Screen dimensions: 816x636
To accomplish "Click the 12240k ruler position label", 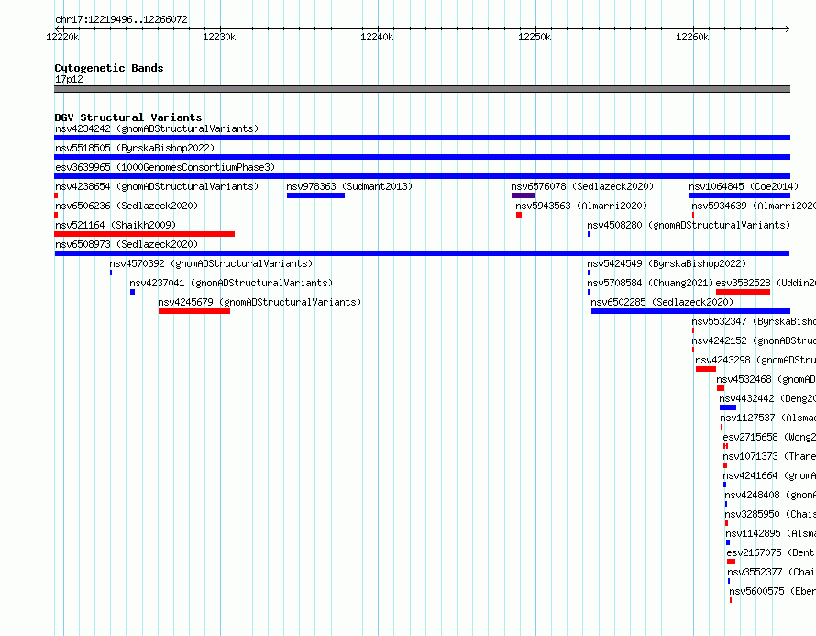I will tap(377, 37).
